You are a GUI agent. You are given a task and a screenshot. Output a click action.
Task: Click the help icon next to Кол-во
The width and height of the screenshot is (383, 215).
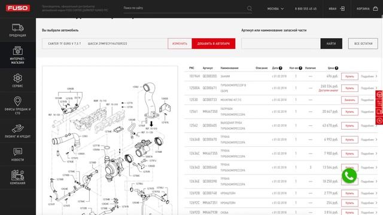point(300,68)
